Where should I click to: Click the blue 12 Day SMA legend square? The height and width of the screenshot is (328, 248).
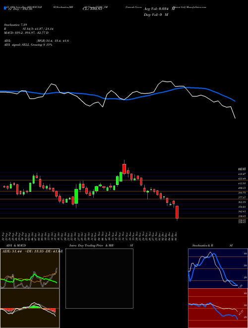coord(5,8)
